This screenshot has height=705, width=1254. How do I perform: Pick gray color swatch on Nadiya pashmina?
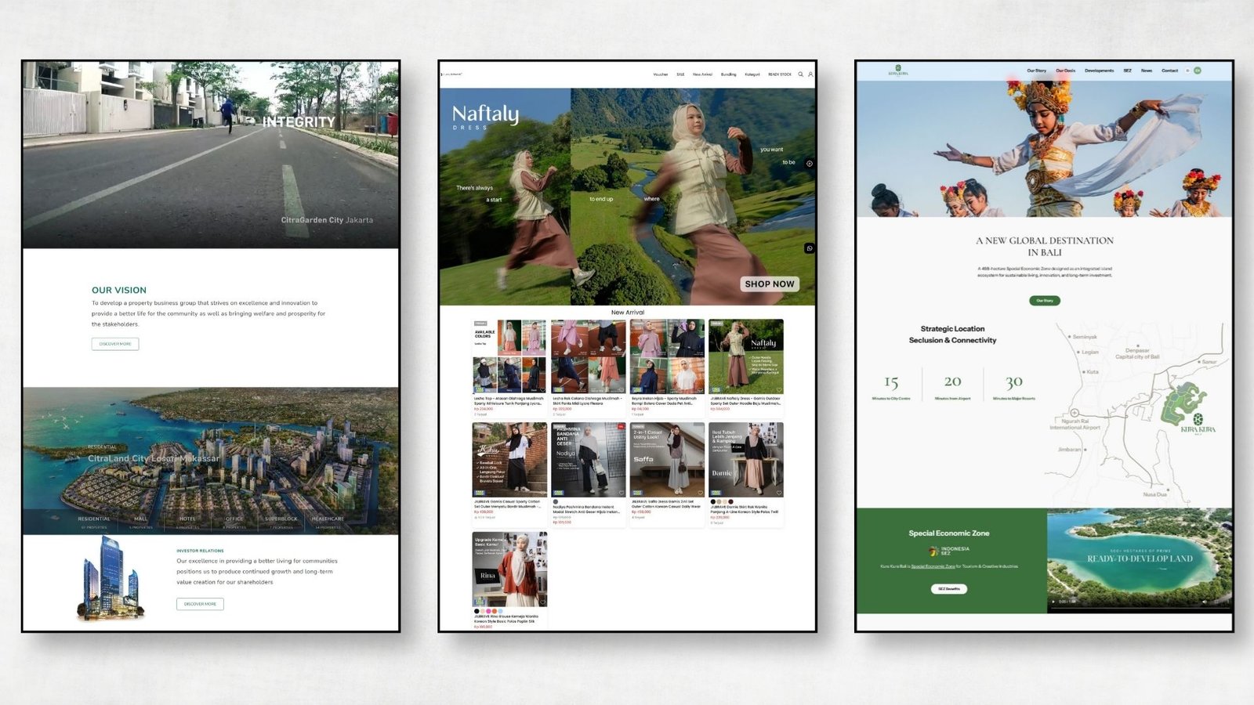click(556, 501)
